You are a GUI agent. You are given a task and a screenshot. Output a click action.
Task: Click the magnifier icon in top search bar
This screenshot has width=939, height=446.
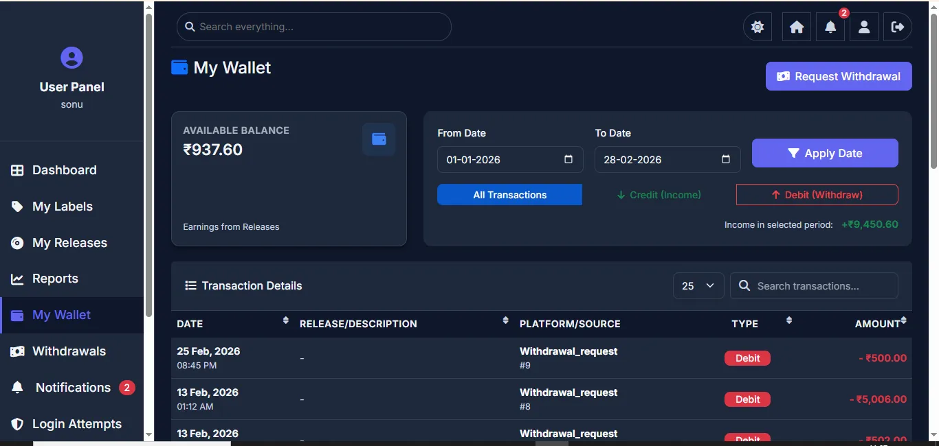pos(190,27)
